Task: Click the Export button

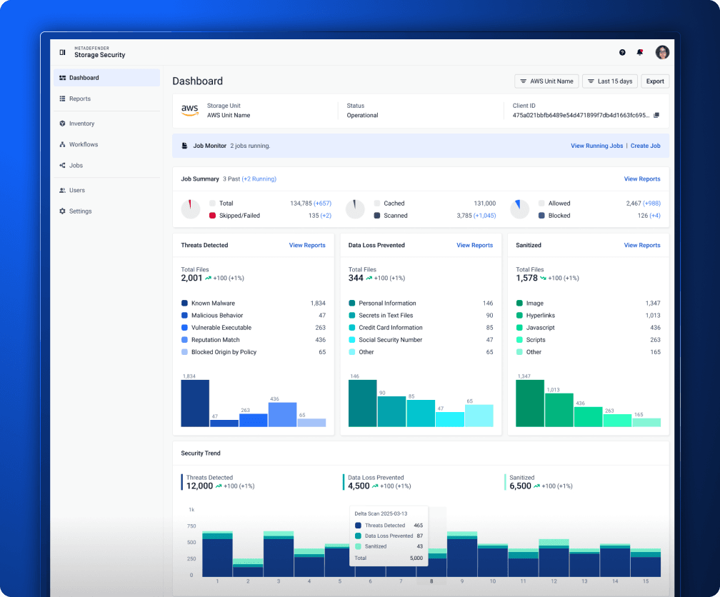Action: pyautogui.click(x=655, y=81)
